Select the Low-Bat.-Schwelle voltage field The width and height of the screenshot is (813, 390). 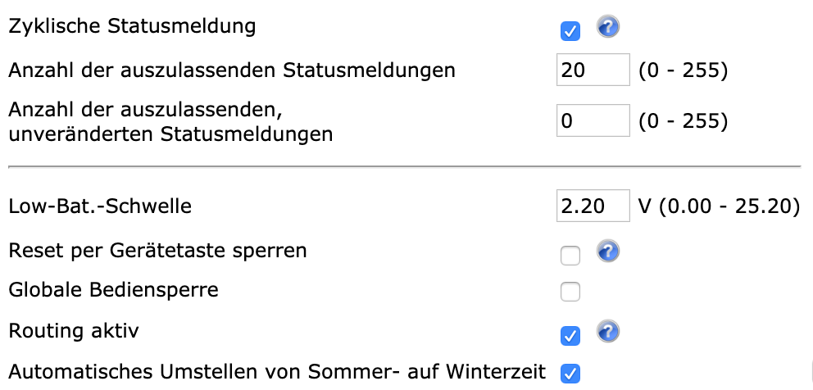coord(593,206)
